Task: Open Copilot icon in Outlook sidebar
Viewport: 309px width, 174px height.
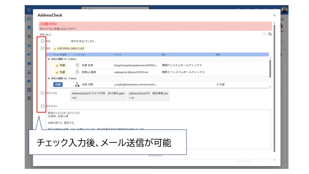Action: coord(29,37)
